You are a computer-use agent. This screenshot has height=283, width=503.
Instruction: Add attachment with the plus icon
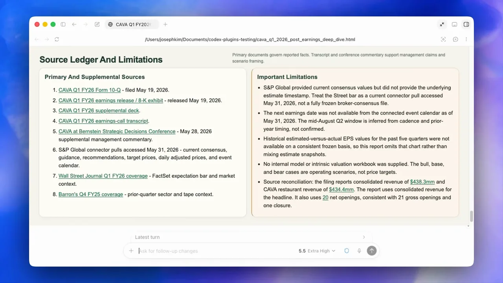tap(131, 251)
